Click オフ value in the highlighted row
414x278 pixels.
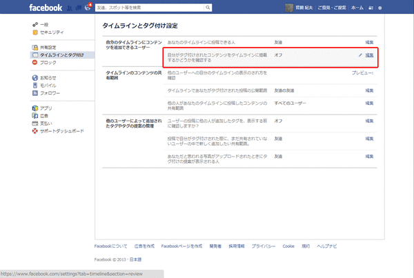click(278, 55)
